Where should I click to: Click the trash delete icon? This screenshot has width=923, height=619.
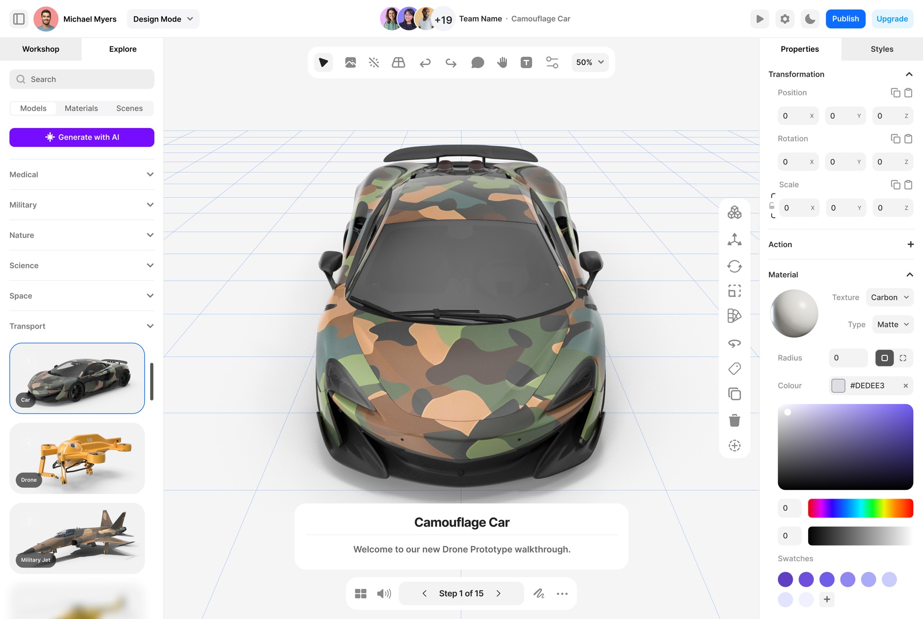pyautogui.click(x=734, y=420)
